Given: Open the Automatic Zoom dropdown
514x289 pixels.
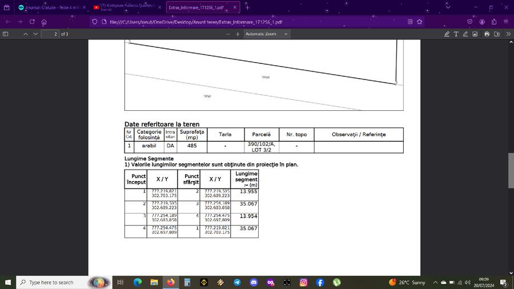Looking at the screenshot, I should click(267, 34).
